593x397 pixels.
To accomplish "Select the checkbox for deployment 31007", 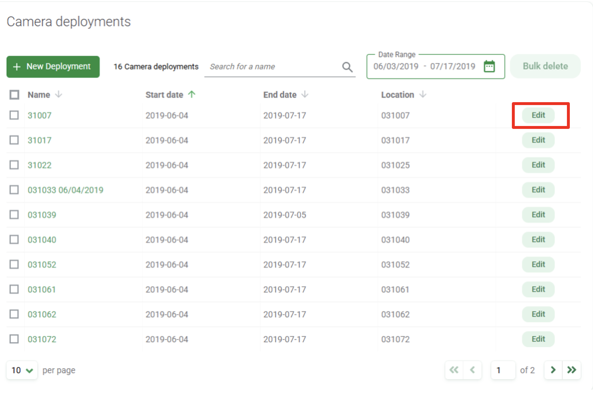I will coord(14,115).
